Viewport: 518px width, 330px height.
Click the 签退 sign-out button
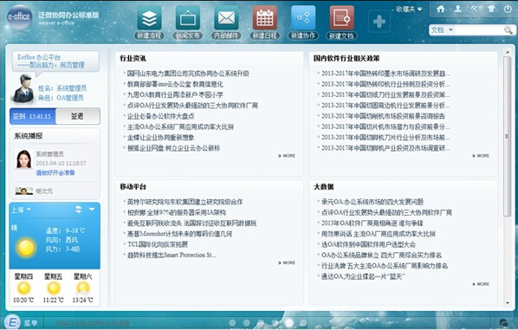[x=78, y=116]
